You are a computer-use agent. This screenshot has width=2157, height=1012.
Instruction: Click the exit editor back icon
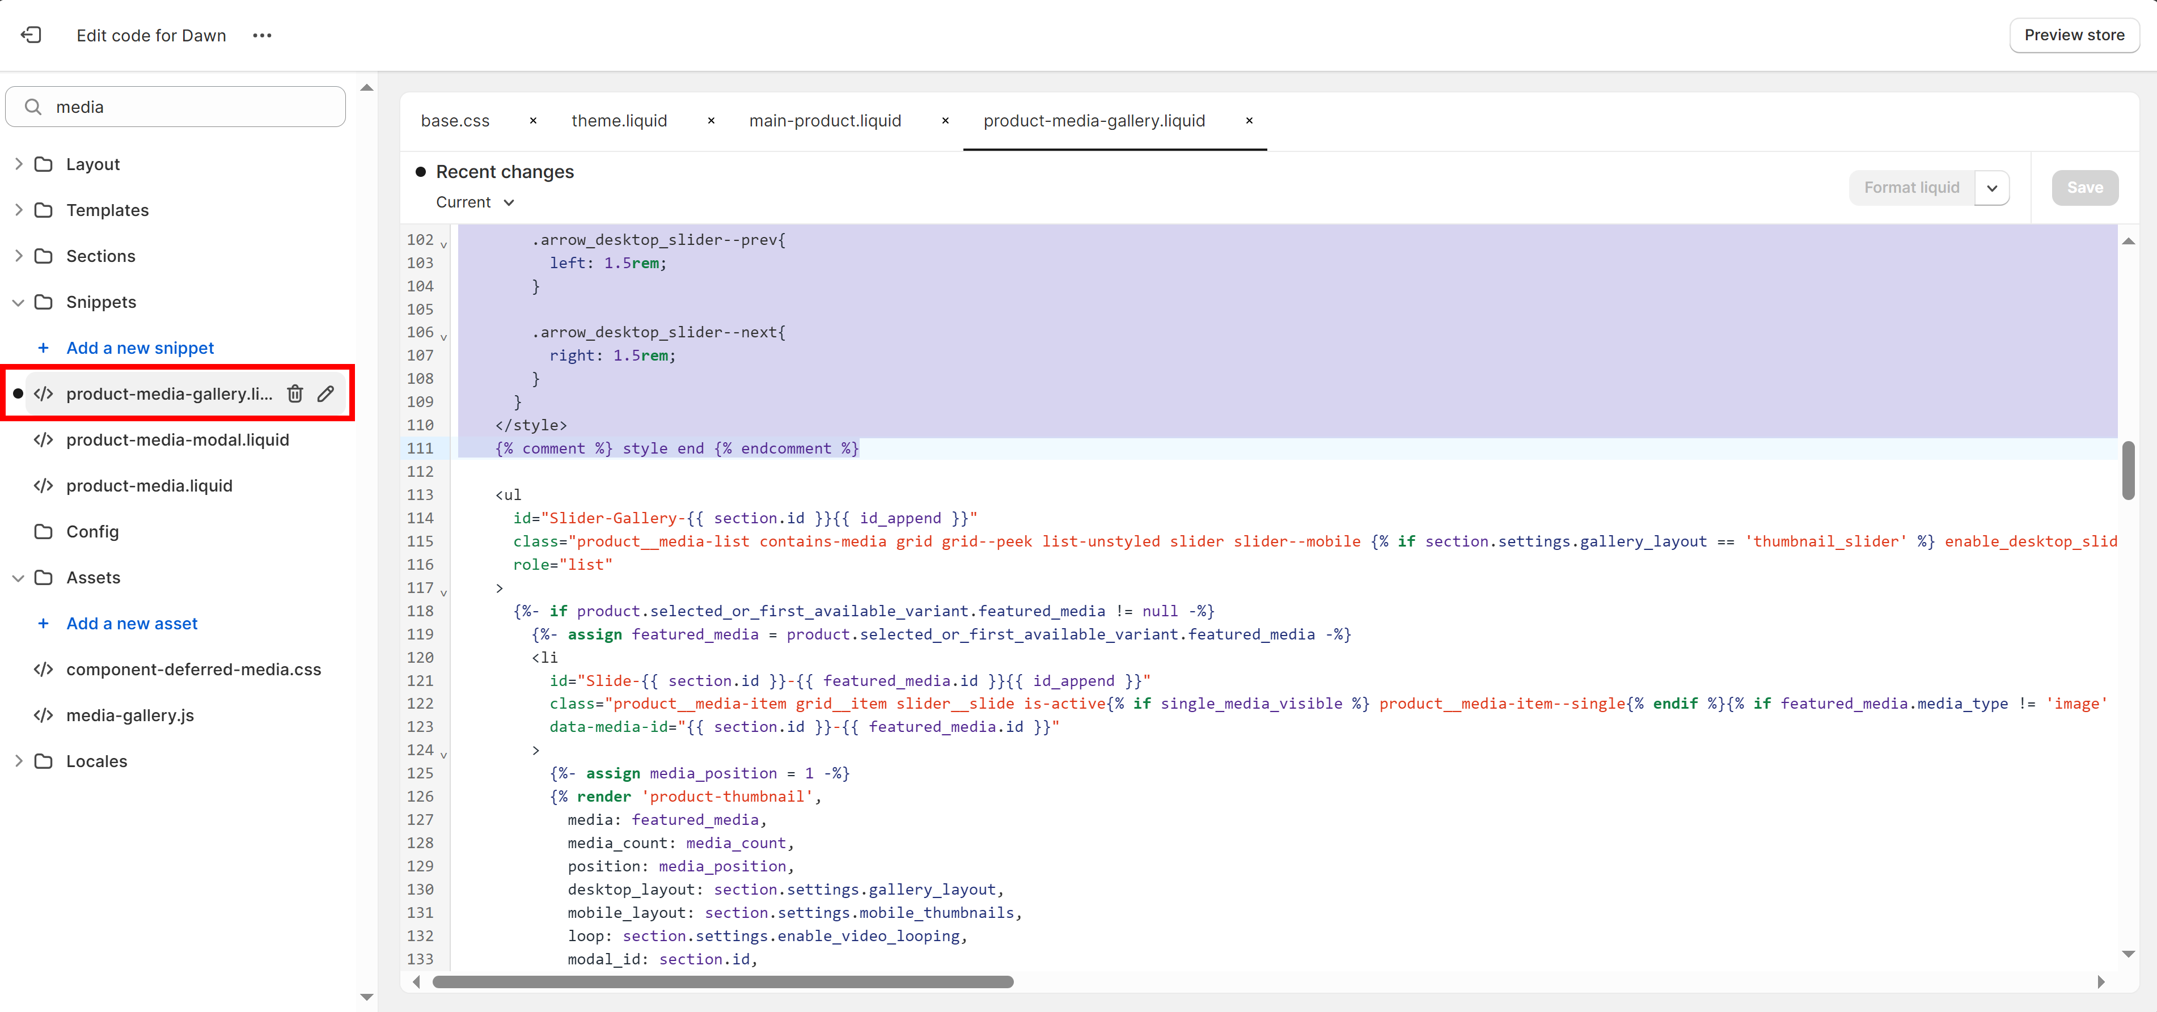31,35
